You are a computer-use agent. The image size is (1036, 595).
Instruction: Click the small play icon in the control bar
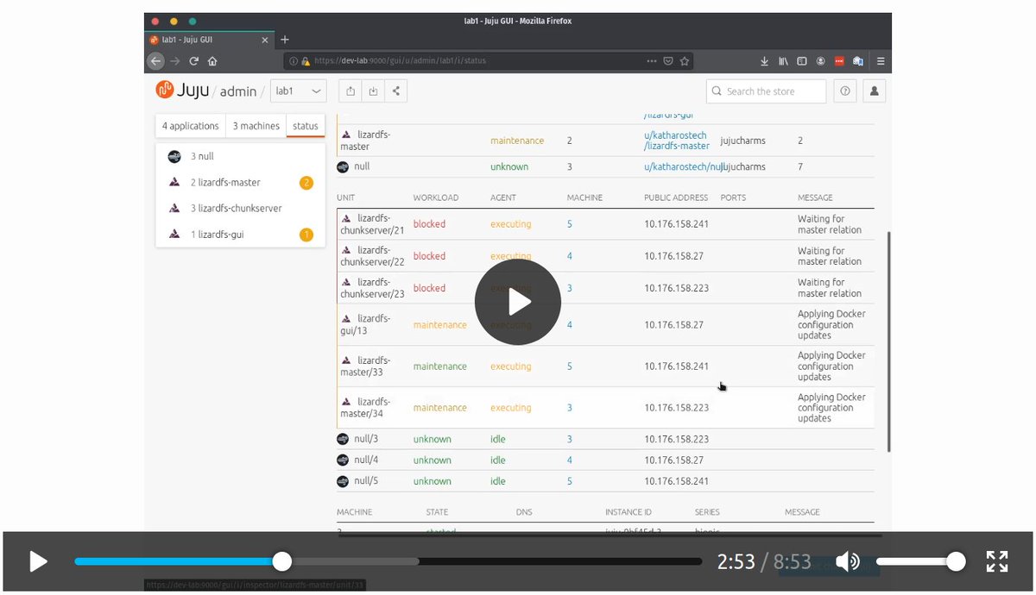[38, 562]
